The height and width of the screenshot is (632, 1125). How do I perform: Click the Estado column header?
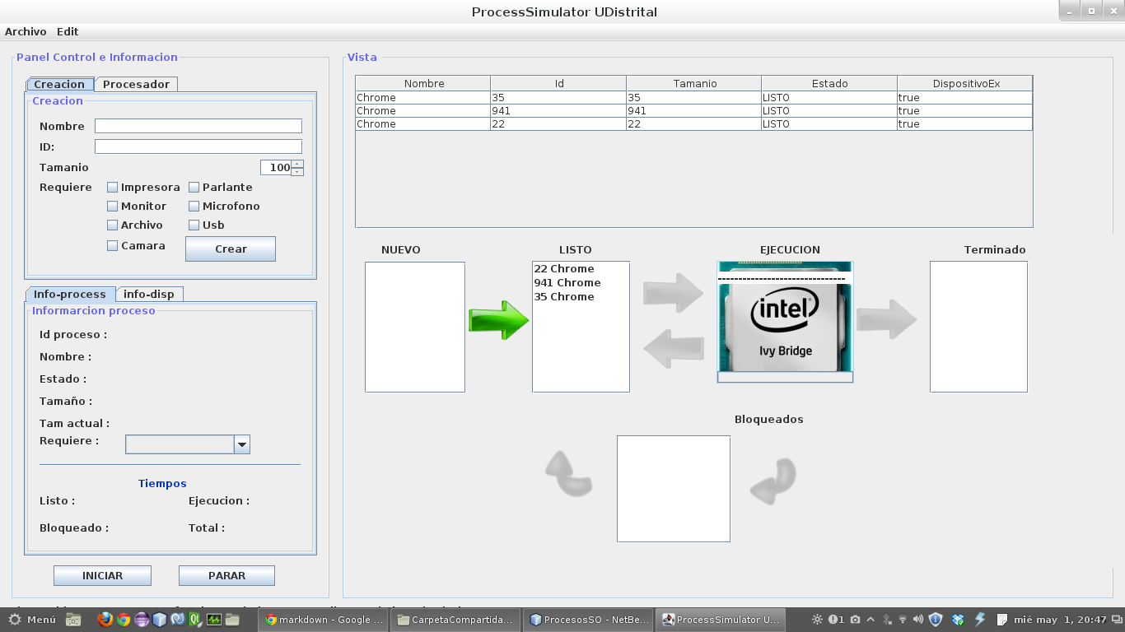[829, 83]
